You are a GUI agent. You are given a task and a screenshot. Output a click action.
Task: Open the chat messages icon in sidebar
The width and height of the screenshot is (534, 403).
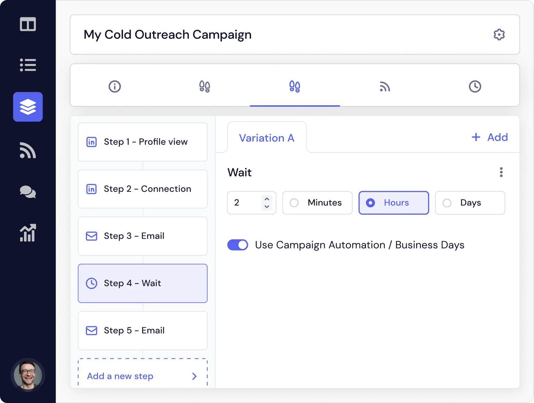pyautogui.click(x=28, y=192)
